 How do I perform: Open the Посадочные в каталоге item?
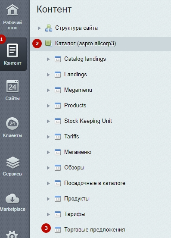point(95,183)
